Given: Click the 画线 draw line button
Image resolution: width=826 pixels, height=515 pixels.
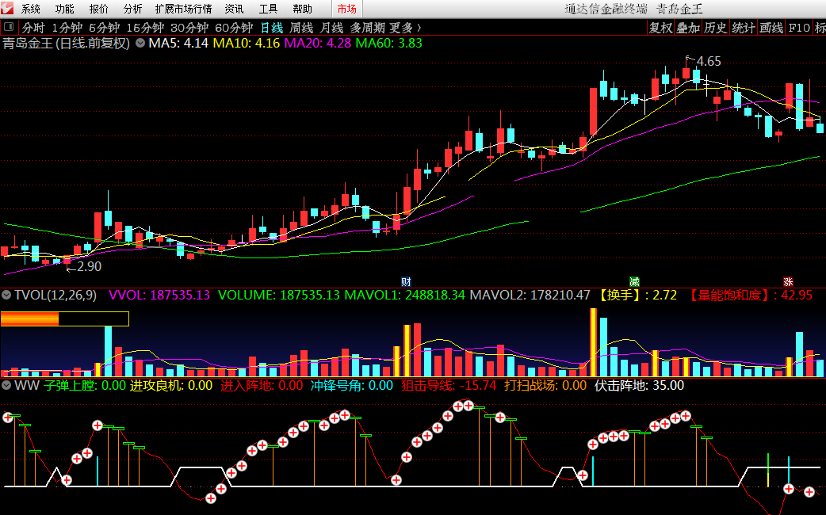Looking at the screenshot, I should click(771, 28).
